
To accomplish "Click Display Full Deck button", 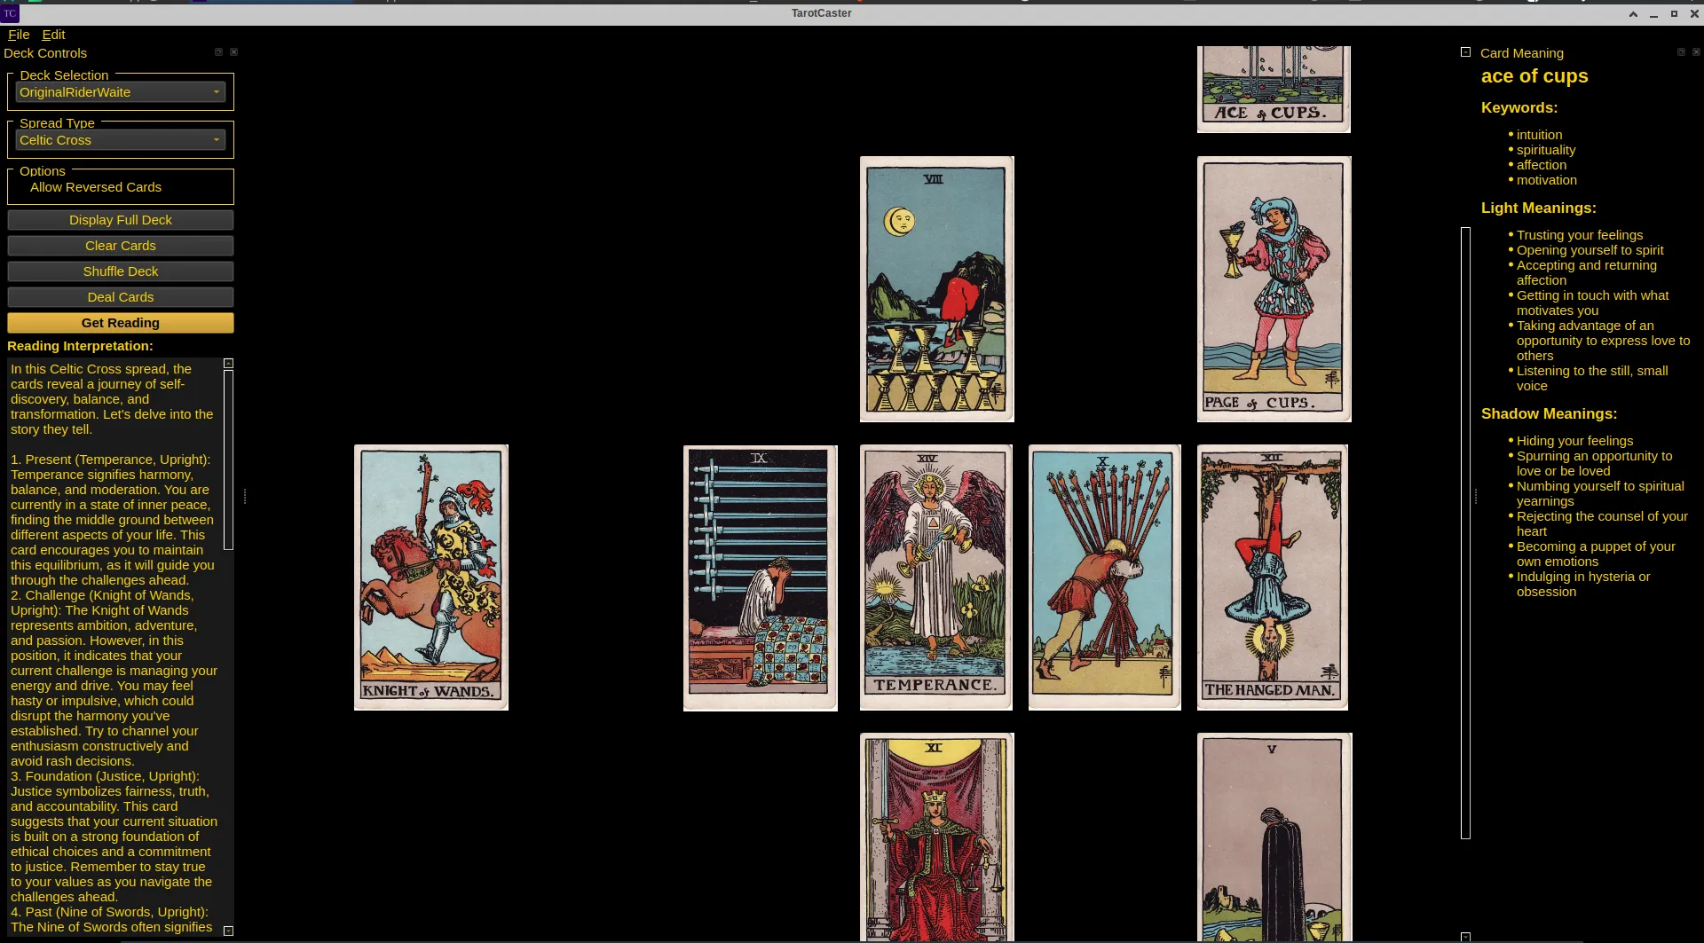I will (121, 220).
